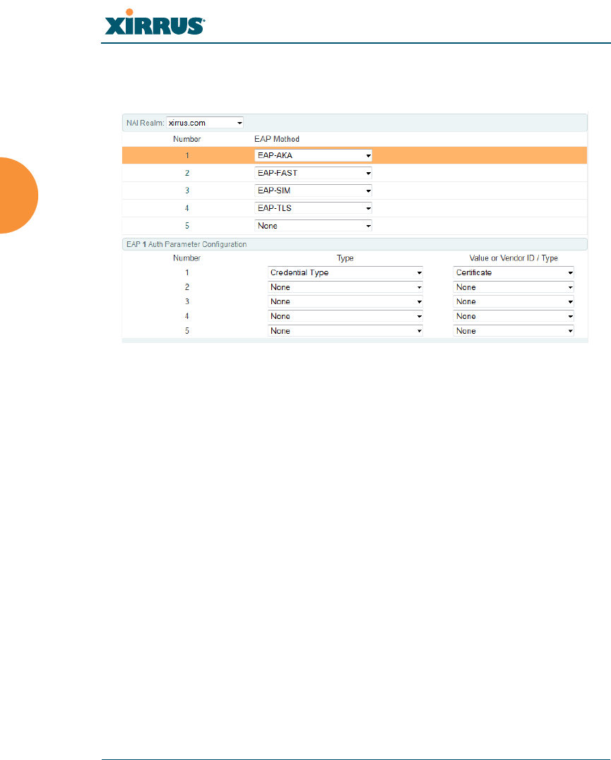Open the EAP-TLS method dropdown
The width and height of the screenshot is (611, 760).
coord(313,208)
